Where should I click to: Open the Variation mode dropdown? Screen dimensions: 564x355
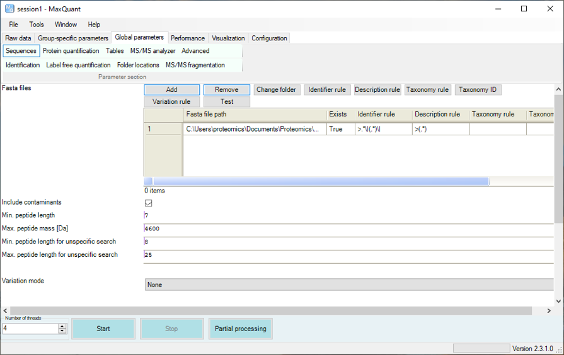point(348,285)
